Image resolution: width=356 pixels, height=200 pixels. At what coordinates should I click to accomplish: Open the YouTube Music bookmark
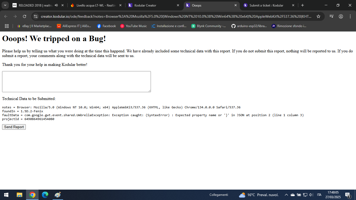coord(133,26)
